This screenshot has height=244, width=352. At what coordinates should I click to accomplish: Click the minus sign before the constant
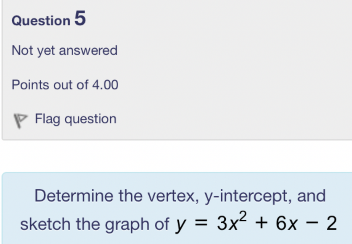tap(312, 224)
